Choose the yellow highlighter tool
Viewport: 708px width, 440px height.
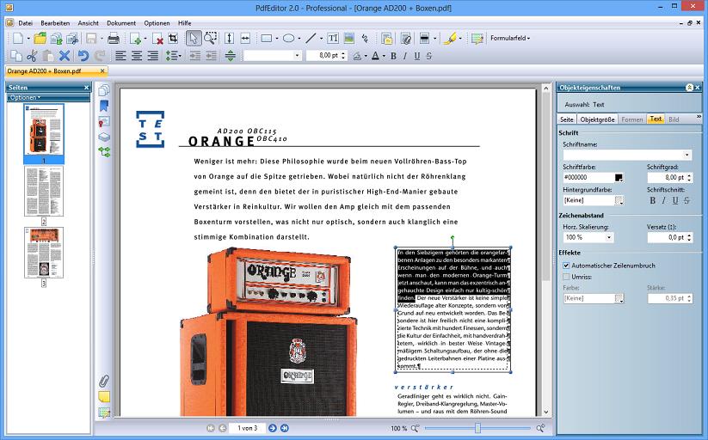[x=451, y=39]
